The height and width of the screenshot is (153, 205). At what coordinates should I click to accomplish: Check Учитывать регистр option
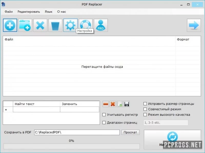pyautogui.click(x=104, y=114)
